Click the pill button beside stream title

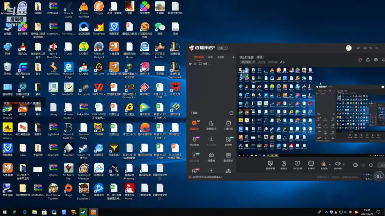[260, 57]
